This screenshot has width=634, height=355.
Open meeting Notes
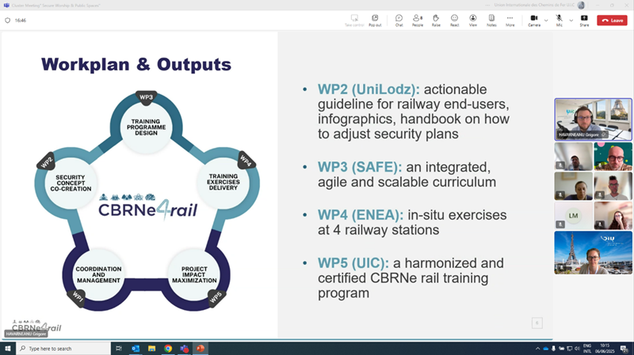click(x=491, y=20)
